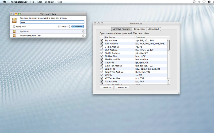
Task: Switch to the Advanced tab
Action: click(x=154, y=29)
